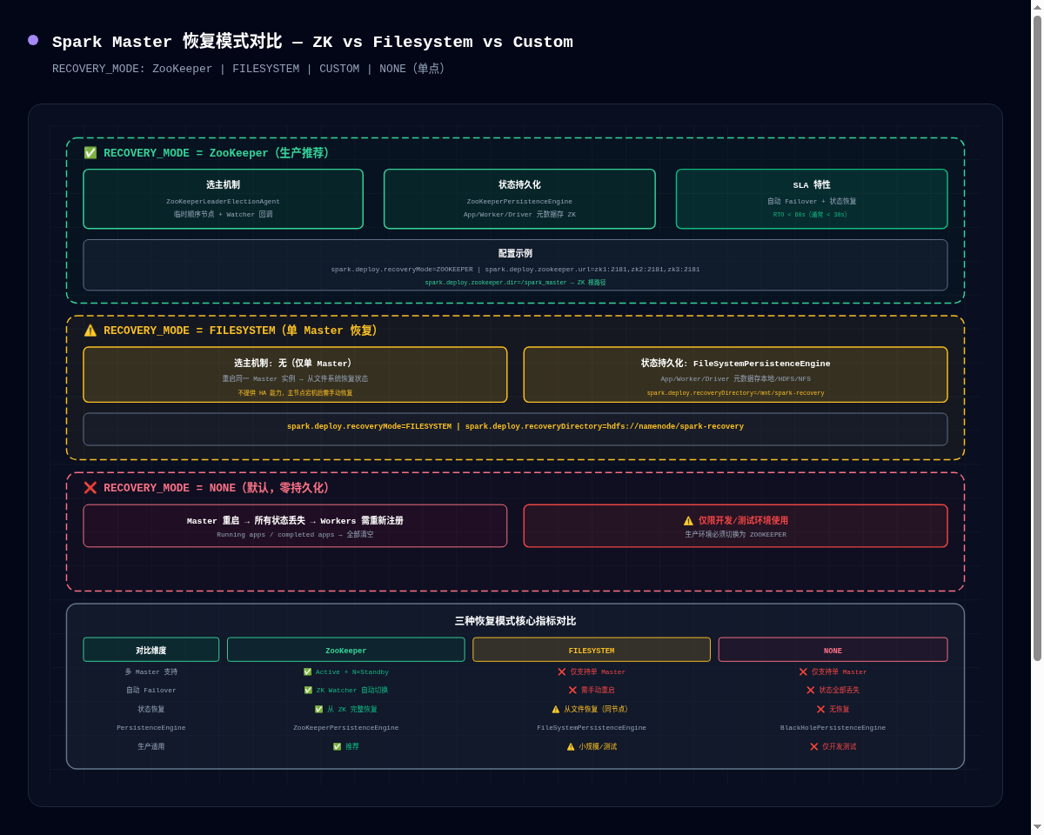Viewport: 1044px width, 835px height.
Task: Click the RTO < 60s green text
Action: [810, 215]
